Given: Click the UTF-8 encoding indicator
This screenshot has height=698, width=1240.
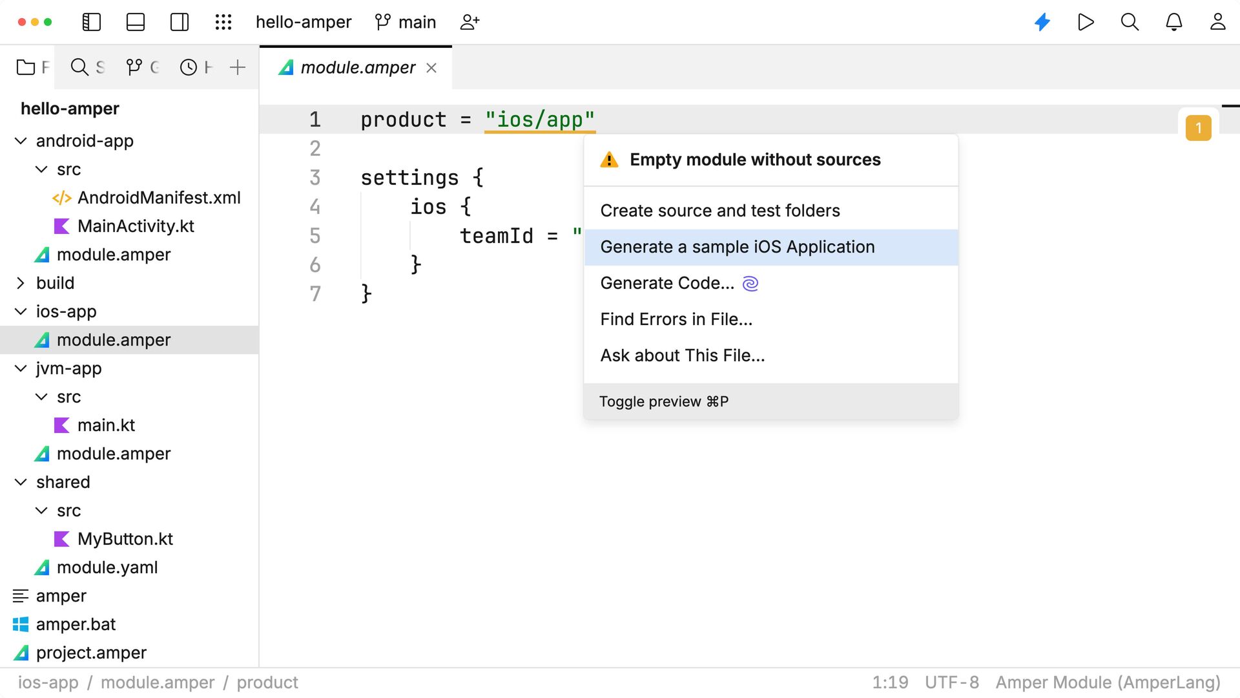Looking at the screenshot, I should 952,682.
